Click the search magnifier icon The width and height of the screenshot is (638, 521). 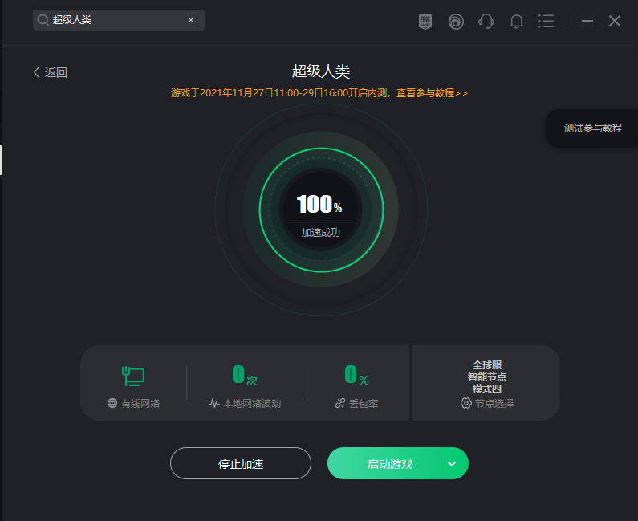[x=43, y=19]
